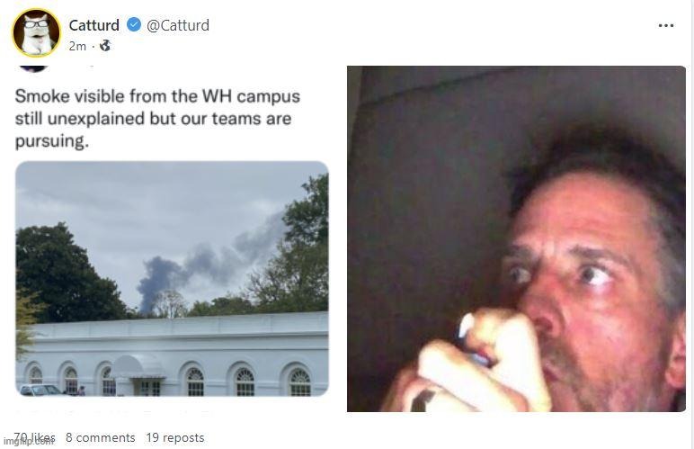Open the 8 comments section
Screen dimensions: 694x449
(100, 437)
